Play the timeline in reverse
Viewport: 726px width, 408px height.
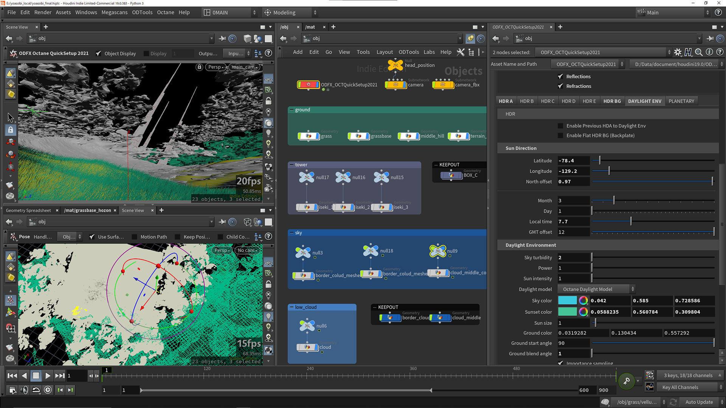tap(24, 376)
